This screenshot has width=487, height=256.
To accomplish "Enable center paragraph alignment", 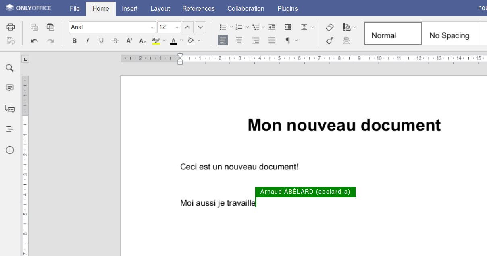I will tap(239, 40).
